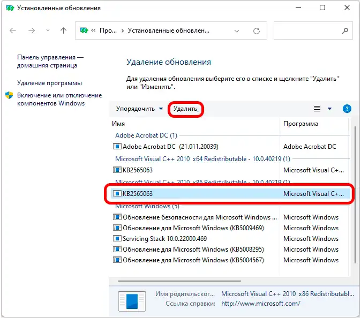Click the Удалить toolbar button
The height and width of the screenshot is (318, 361).
click(185, 109)
